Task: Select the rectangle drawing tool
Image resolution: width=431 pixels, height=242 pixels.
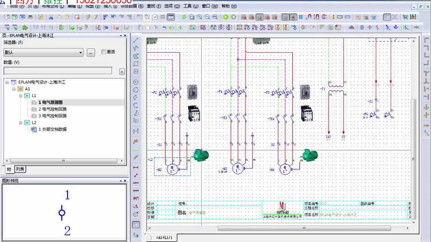Action: pos(136,64)
